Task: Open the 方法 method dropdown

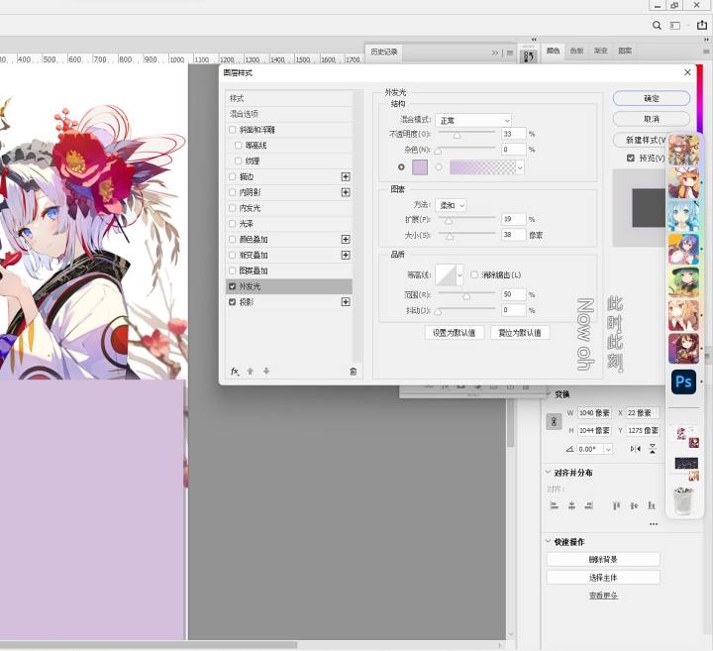Action: [x=451, y=205]
